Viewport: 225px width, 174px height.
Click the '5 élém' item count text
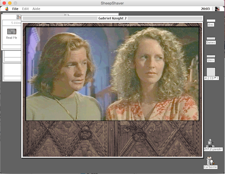tap(16, 23)
